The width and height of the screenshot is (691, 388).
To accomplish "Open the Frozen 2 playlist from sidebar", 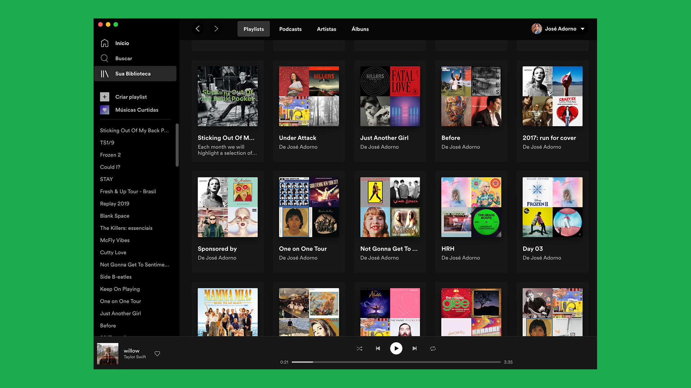I will [110, 155].
